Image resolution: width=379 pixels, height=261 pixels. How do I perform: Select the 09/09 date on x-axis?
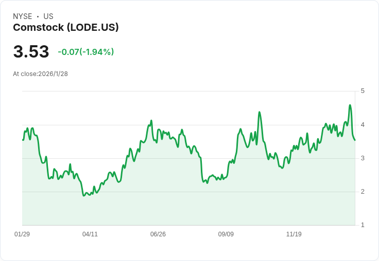coord(226,234)
